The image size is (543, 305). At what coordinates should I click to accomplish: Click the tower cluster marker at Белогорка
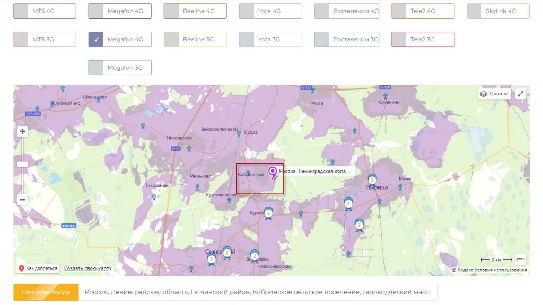pos(255,256)
